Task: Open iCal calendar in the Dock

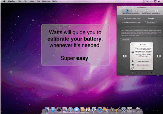Action: (88, 109)
